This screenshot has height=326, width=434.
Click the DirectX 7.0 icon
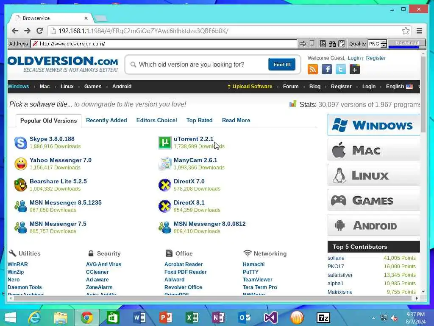pos(165,185)
